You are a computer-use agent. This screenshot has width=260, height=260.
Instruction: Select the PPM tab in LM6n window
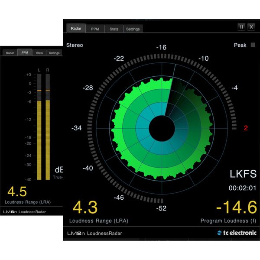25,52
